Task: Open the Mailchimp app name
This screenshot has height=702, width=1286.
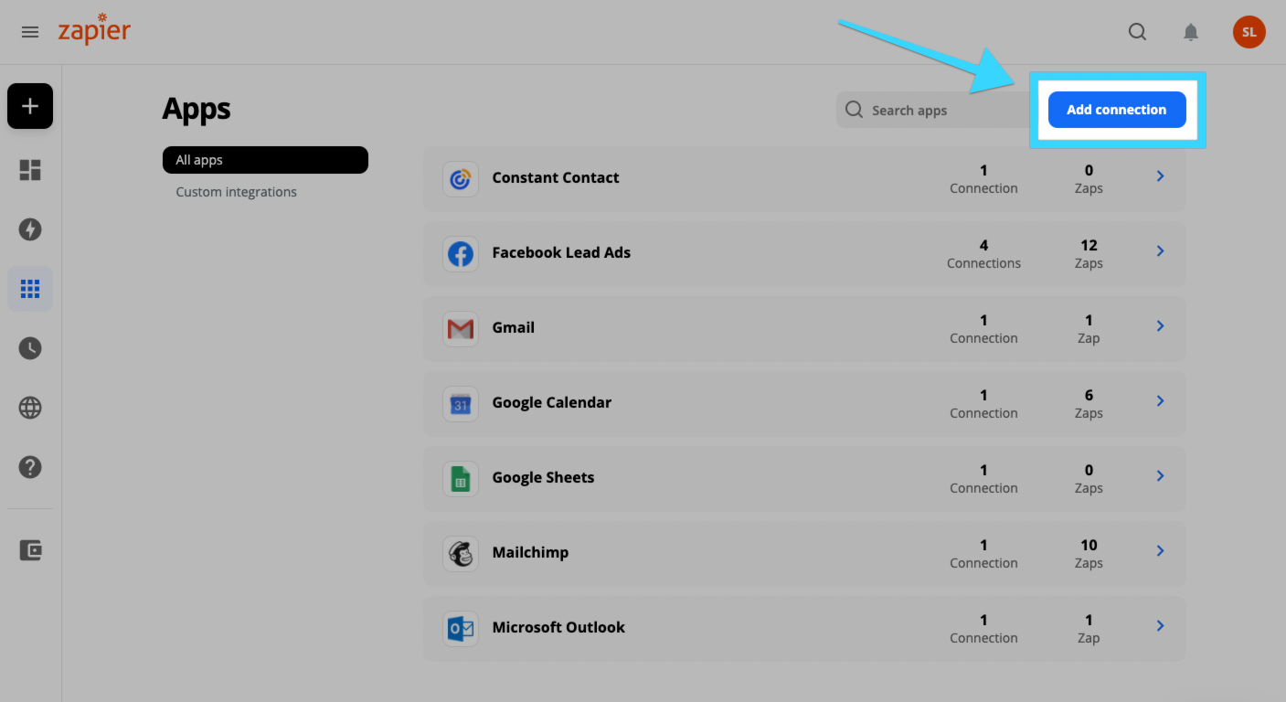Action: click(530, 552)
